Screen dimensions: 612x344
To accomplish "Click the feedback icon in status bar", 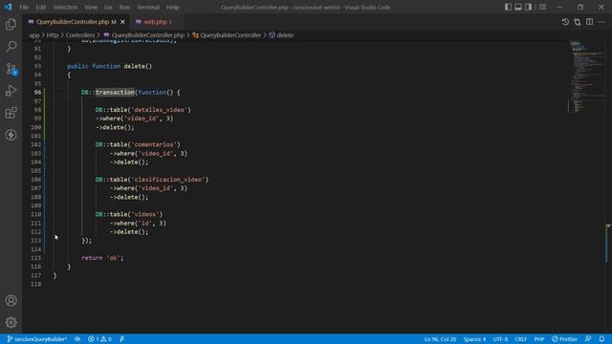I will 588,339.
